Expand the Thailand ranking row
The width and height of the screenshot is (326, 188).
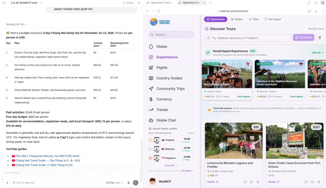(x=171, y=140)
